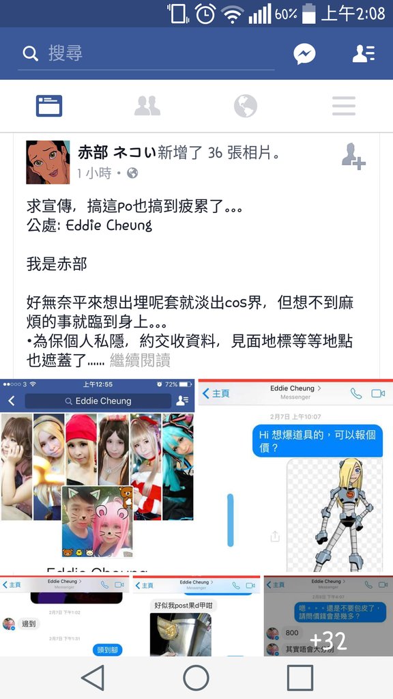Open the Notifications globe tab
The image size is (393, 699).
click(x=246, y=106)
